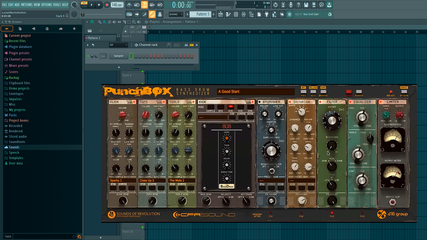Open the typing keyboard to piano icon
Viewport: 427px width, 240px height.
coord(129,14)
